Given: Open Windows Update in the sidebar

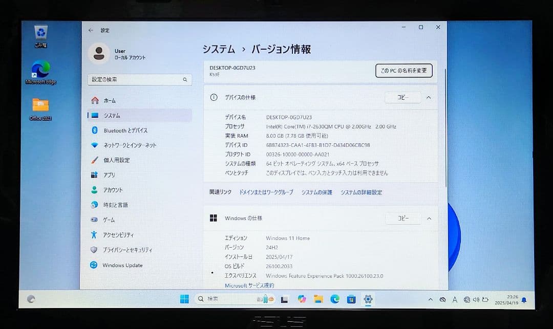Looking at the screenshot, I should pos(140,265).
